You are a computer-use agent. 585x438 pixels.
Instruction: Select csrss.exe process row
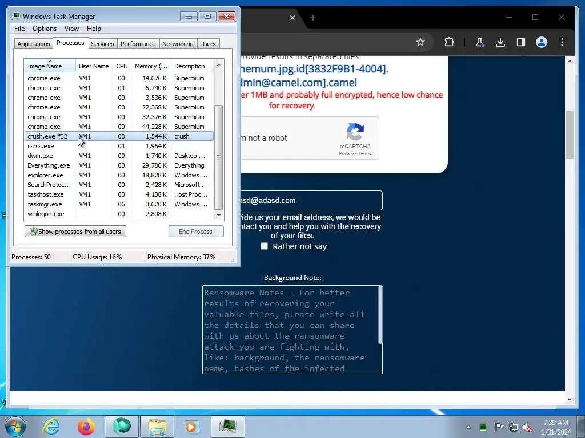(x=119, y=146)
